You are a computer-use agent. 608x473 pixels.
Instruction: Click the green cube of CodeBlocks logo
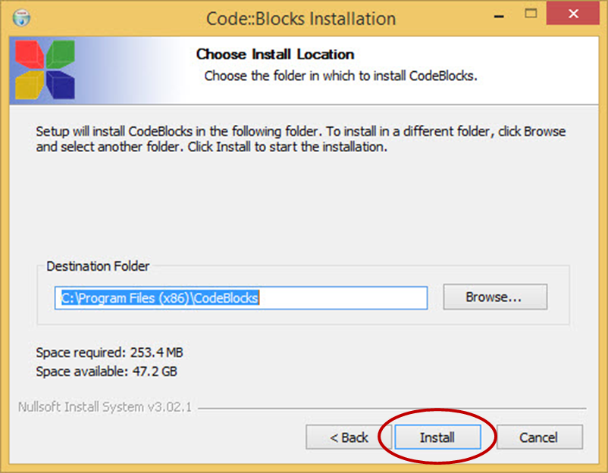[x=61, y=54]
